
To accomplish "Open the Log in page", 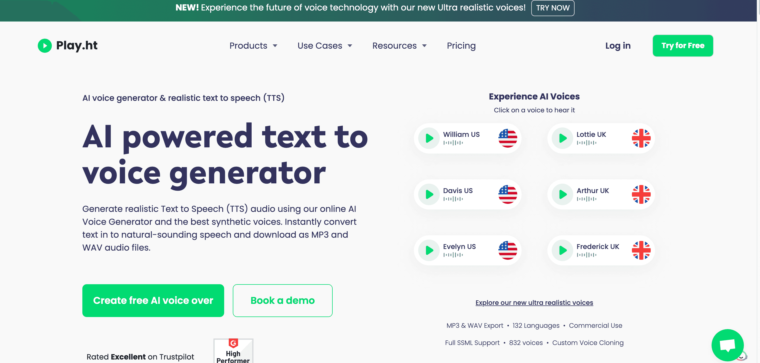I will 618,45.
